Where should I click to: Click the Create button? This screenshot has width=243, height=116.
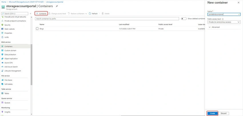(212, 113)
